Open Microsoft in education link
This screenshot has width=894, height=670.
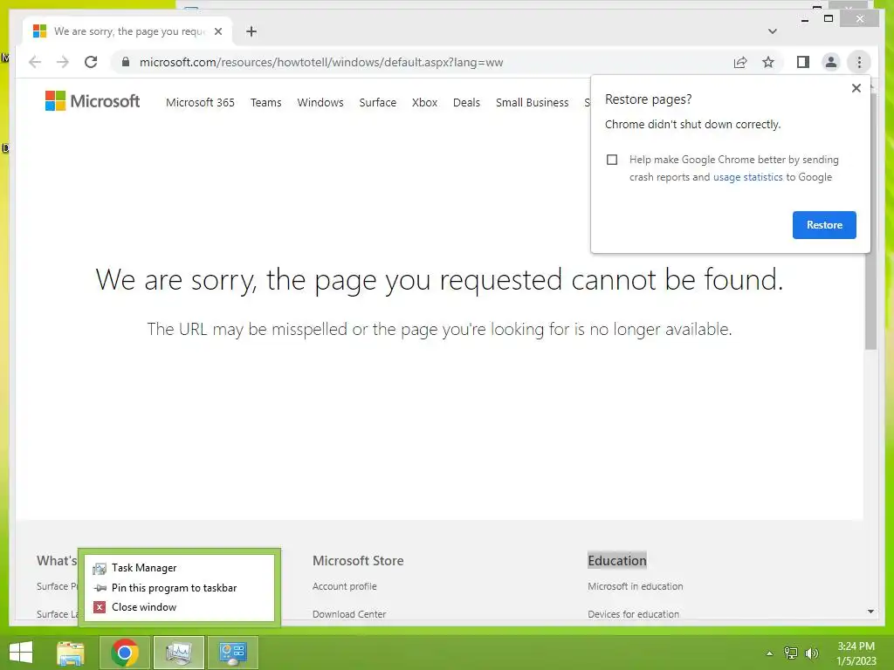(x=636, y=586)
